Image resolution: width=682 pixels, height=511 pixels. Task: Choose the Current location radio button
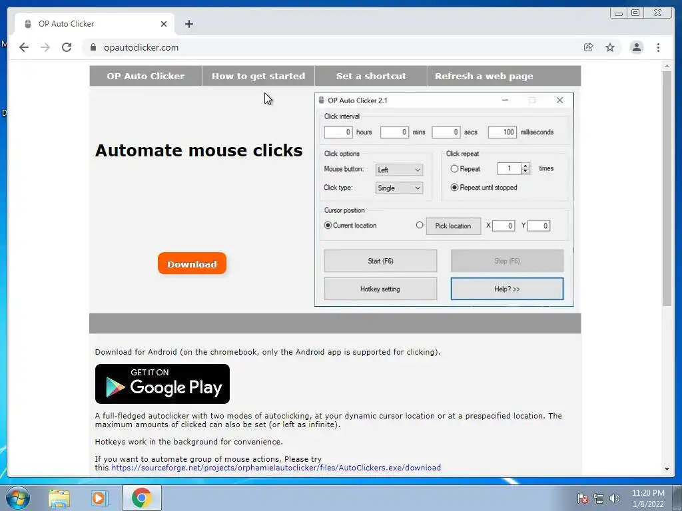coord(328,225)
